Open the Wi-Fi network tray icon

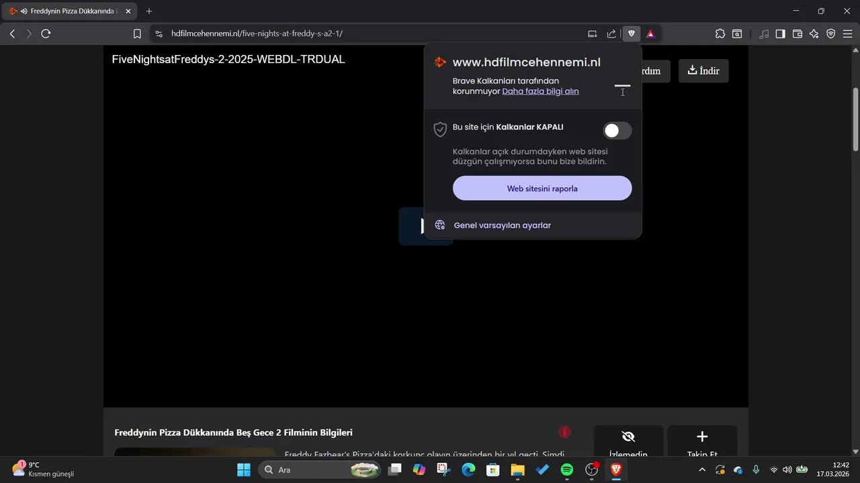point(773,470)
